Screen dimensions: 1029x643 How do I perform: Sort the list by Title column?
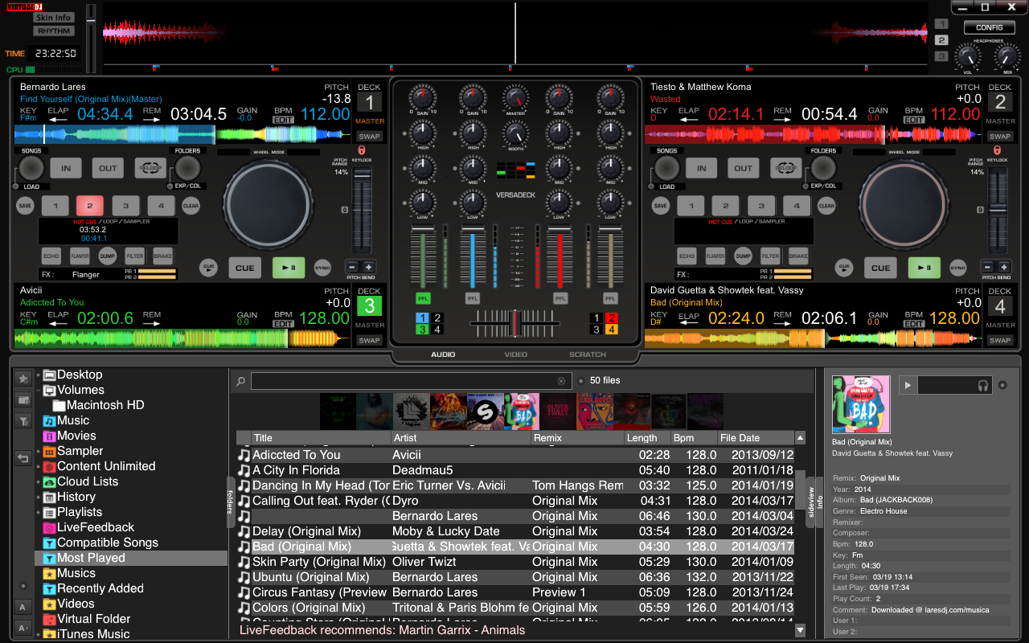pos(321,438)
